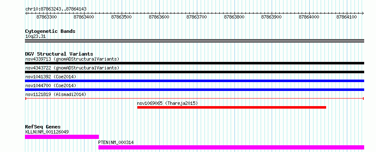The height and width of the screenshot is (152, 376).
Task: Click ruler tick label 87863500
Action: [122, 17]
